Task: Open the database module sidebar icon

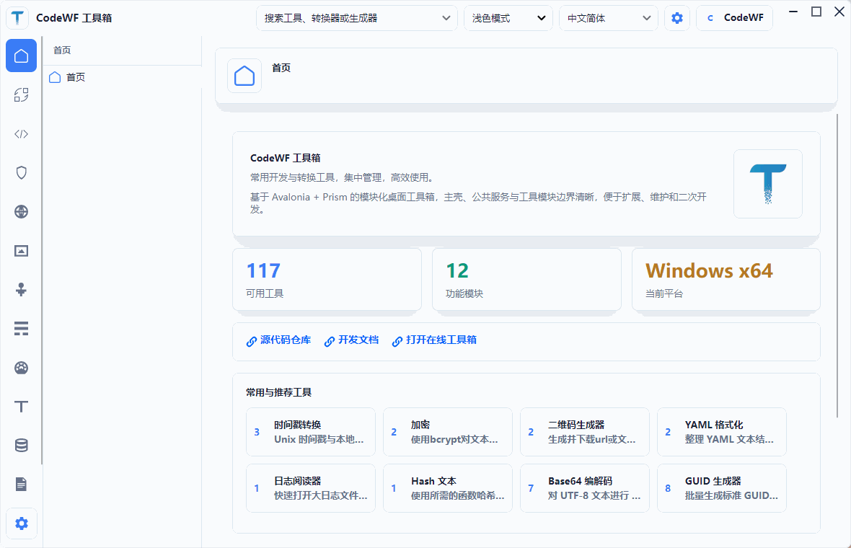Action: click(21, 446)
